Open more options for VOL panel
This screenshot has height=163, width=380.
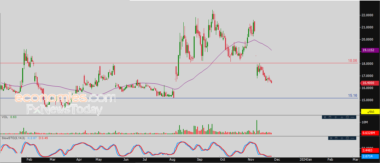[x=352, y=117]
